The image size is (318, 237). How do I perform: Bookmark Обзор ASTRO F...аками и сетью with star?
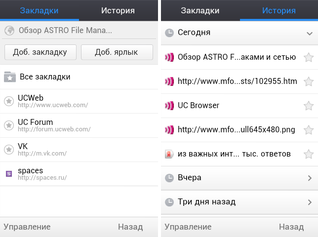(309, 57)
